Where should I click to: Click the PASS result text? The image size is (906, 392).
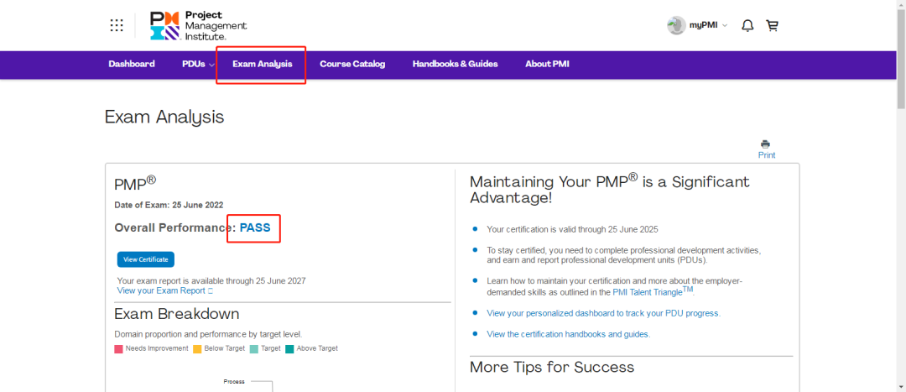(x=255, y=227)
